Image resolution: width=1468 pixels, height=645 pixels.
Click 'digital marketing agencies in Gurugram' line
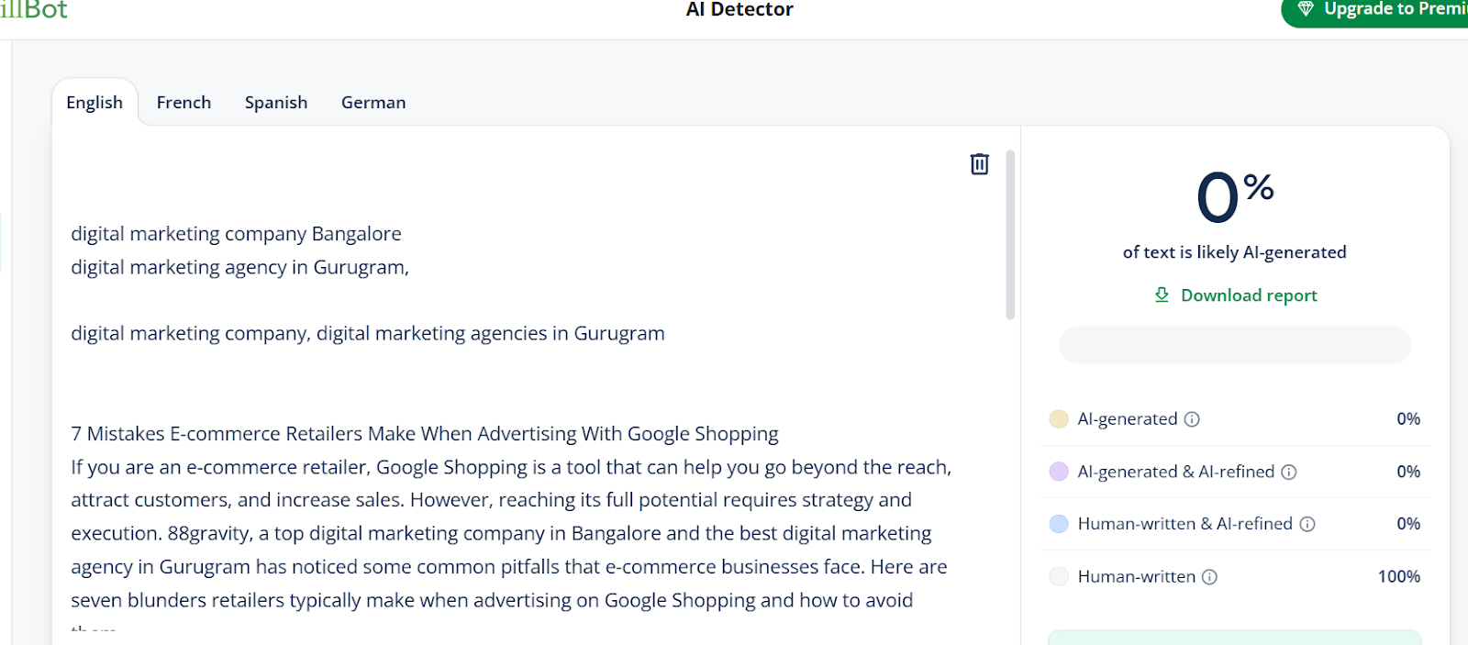(x=491, y=334)
